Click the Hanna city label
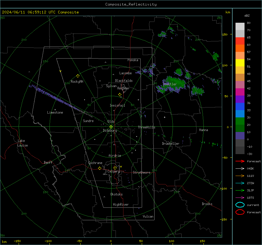262x245 pixels. [x=203, y=130]
